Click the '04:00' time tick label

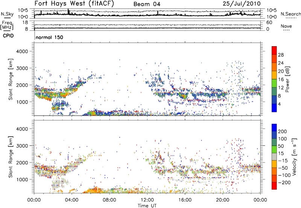(72, 200)
